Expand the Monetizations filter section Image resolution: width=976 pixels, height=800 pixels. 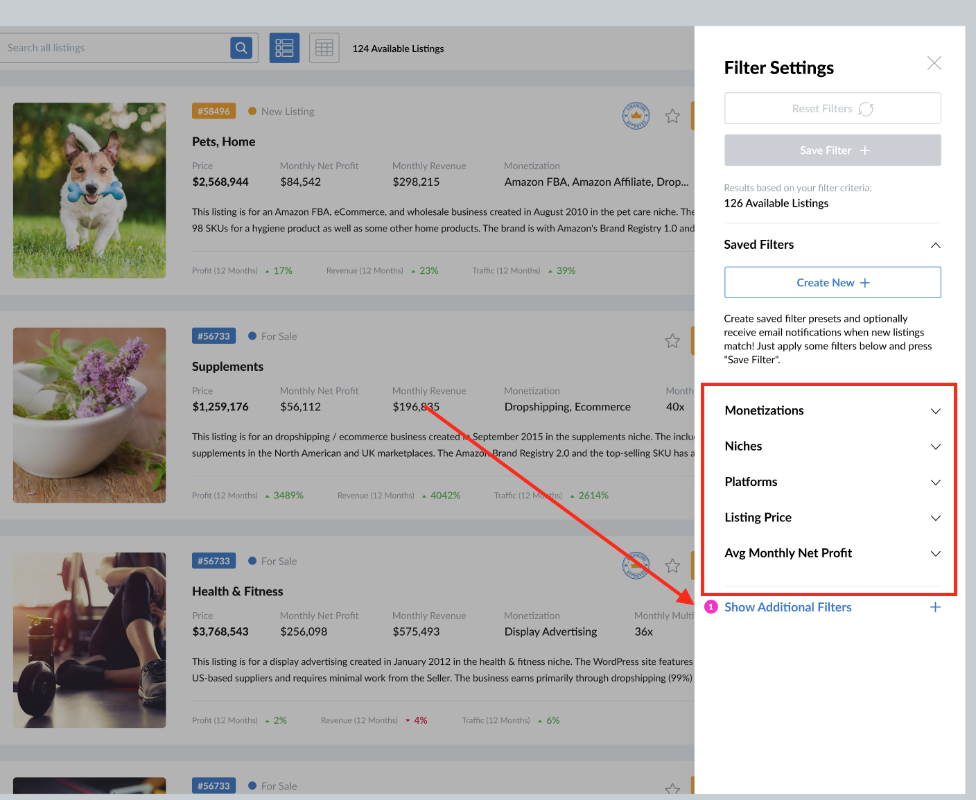click(935, 411)
